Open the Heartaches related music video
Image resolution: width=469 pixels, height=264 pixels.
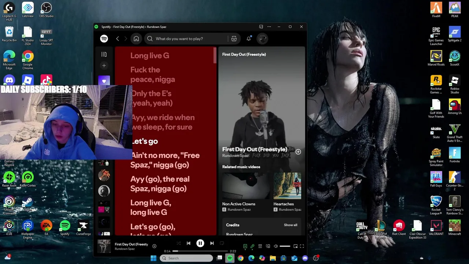pyautogui.click(x=287, y=186)
